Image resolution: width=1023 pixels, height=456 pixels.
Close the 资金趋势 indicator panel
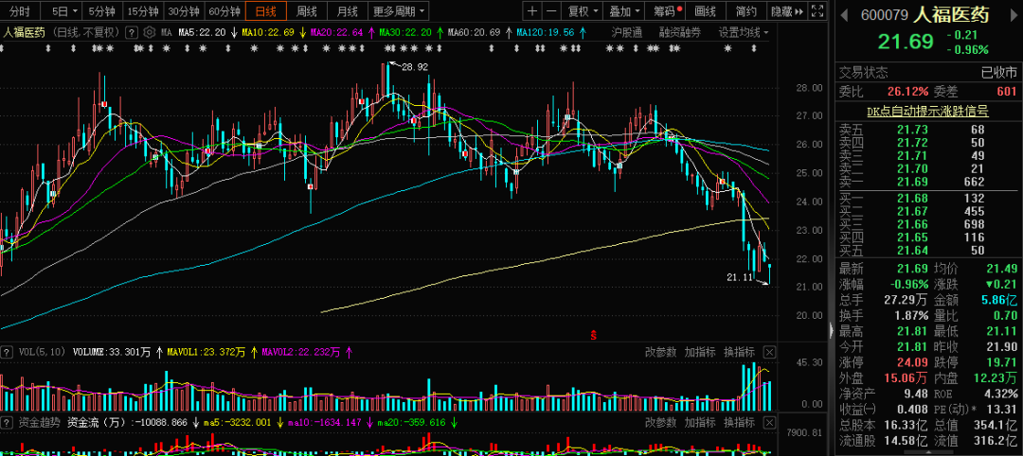pyautogui.click(x=769, y=422)
